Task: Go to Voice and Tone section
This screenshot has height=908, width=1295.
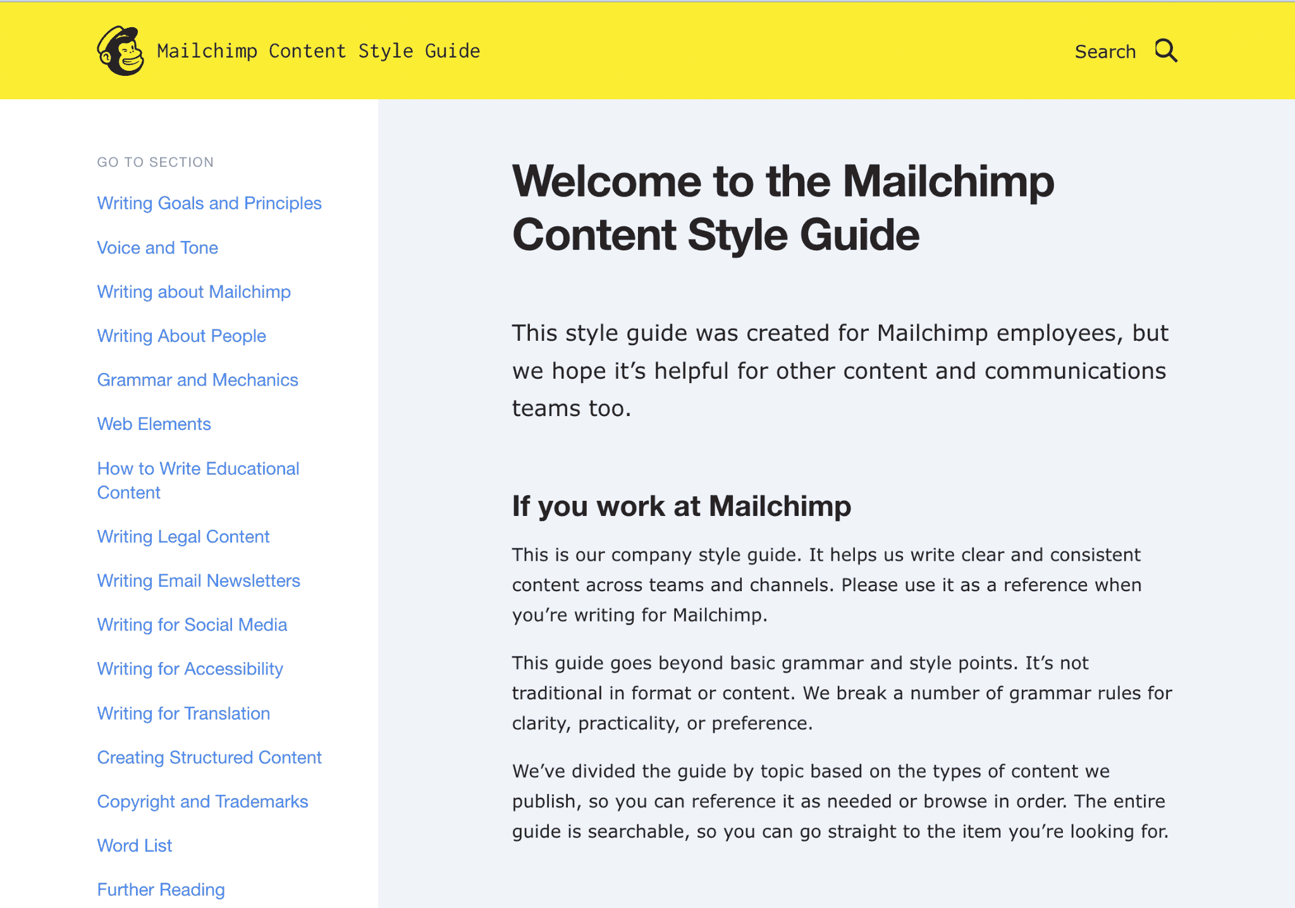Action: (x=157, y=247)
